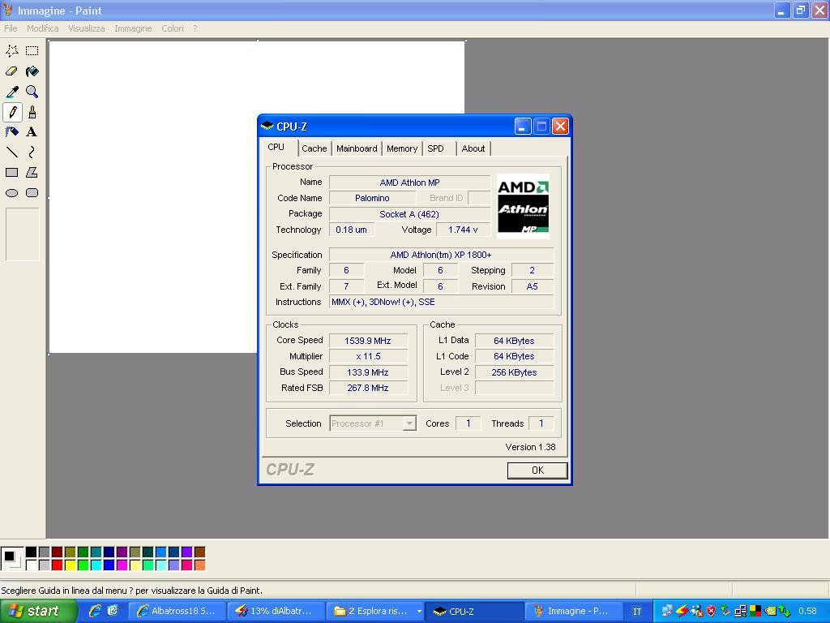Viewport: 830px width, 623px height.
Task: Open the Visualizza menu
Action: (x=86, y=28)
